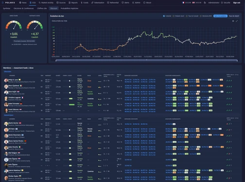Open chart settings gear in Évolution du ton
Image resolution: width=245 pixels, height=182 pixels.
click(x=233, y=21)
